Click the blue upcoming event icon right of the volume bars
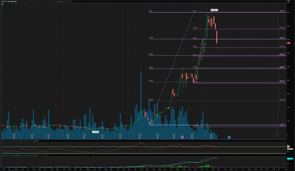295x171 pixels. (x=229, y=137)
